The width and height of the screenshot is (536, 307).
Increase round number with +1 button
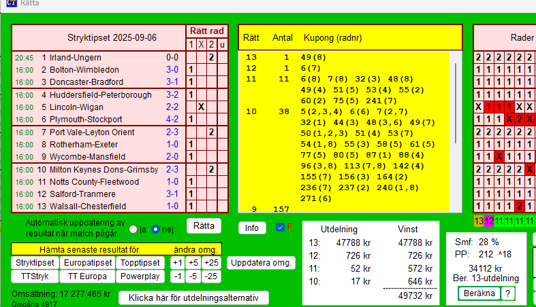(177, 263)
